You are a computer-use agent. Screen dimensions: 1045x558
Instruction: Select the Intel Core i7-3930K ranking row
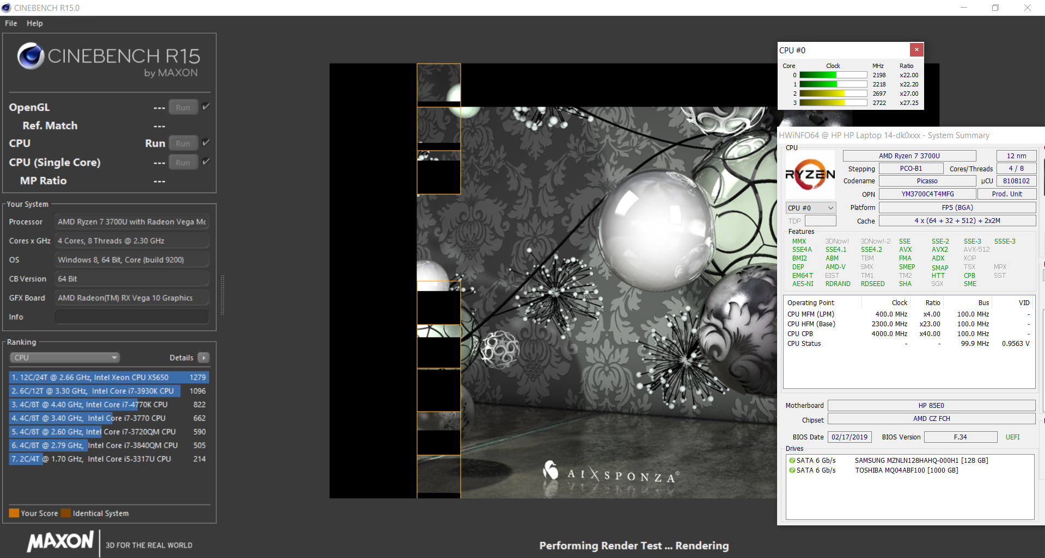(x=109, y=391)
